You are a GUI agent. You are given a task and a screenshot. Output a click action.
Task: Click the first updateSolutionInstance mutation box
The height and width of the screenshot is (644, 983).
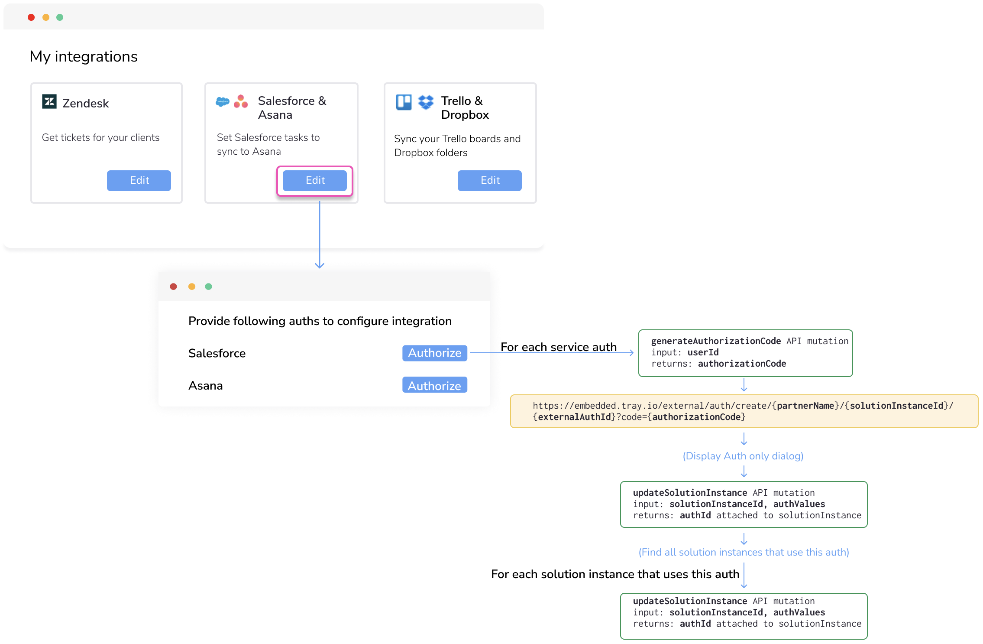tap(744, 504)
